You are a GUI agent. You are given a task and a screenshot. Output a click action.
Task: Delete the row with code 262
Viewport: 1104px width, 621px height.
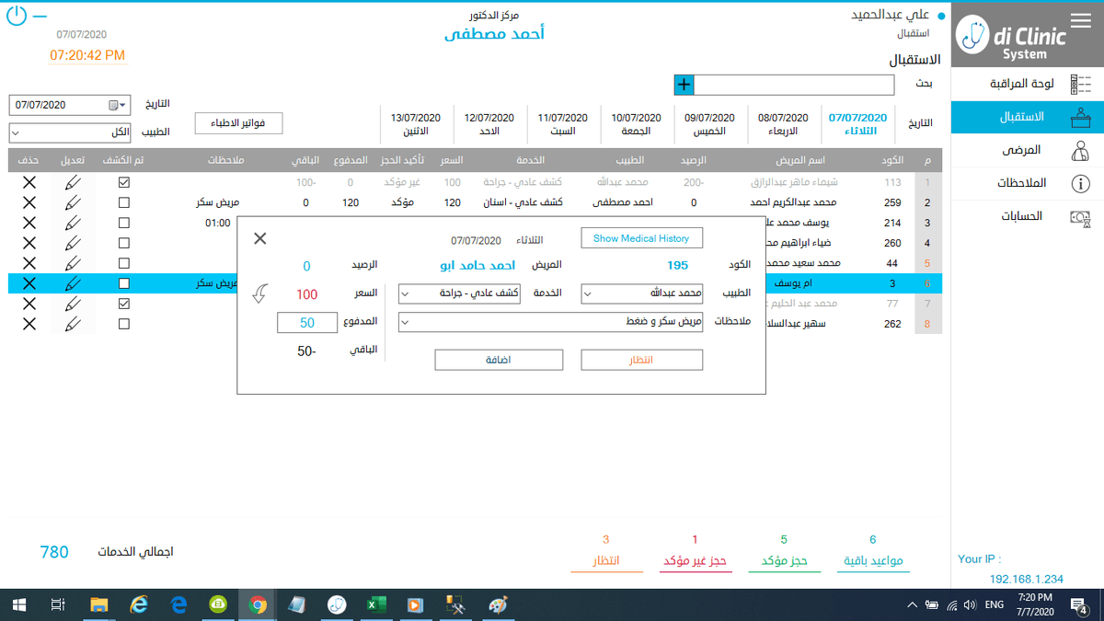point(29,324)
